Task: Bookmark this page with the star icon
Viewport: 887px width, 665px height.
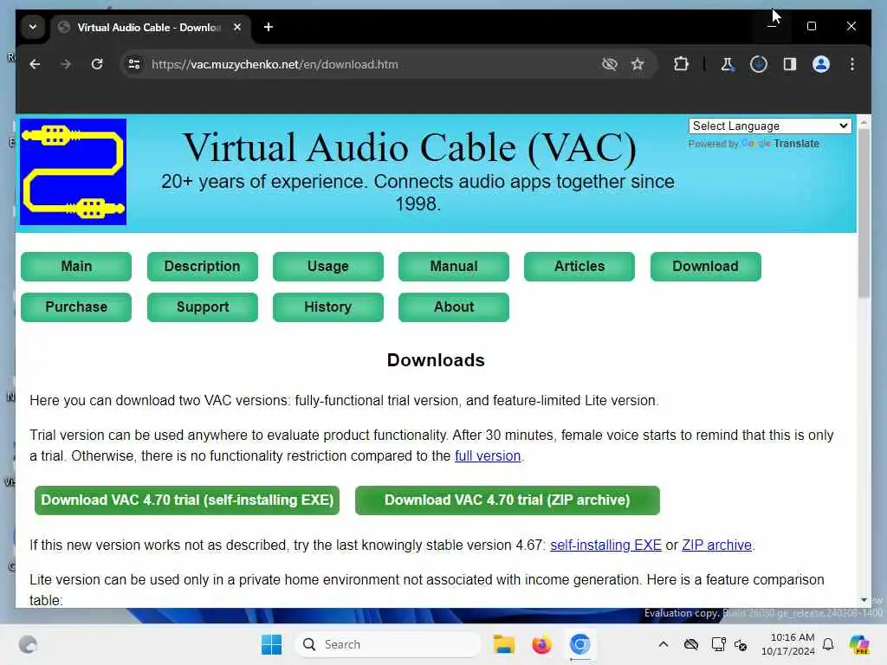Action: click(638, 64)
